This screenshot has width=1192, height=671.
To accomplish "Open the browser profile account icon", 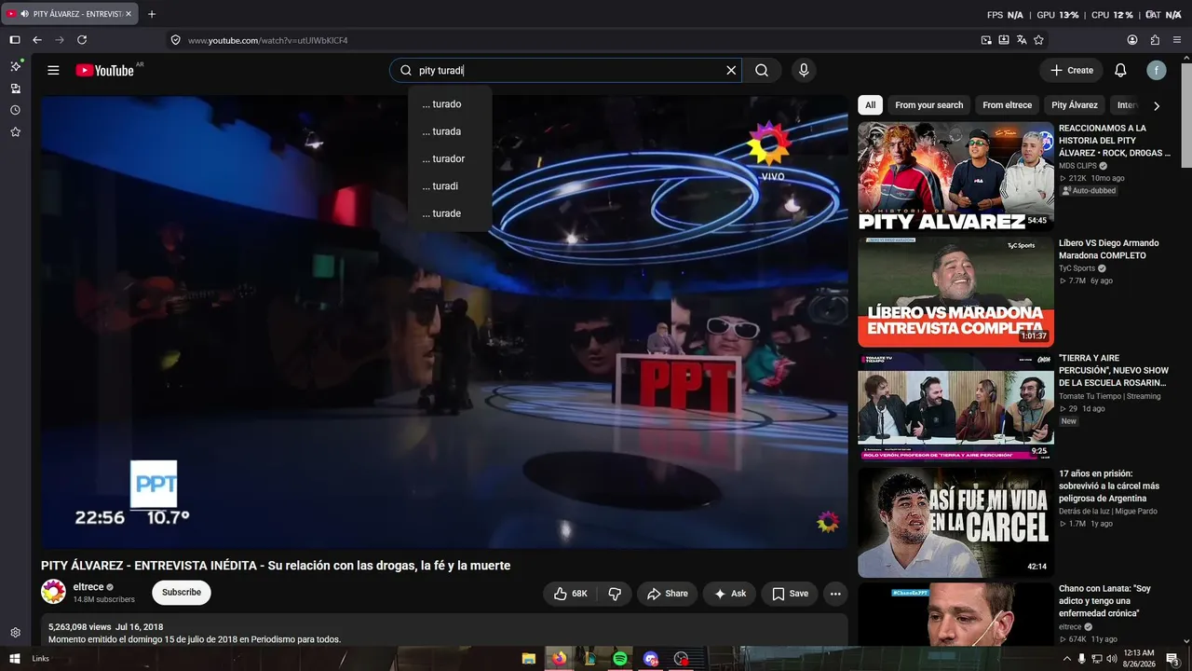I will click(1132, 40).
